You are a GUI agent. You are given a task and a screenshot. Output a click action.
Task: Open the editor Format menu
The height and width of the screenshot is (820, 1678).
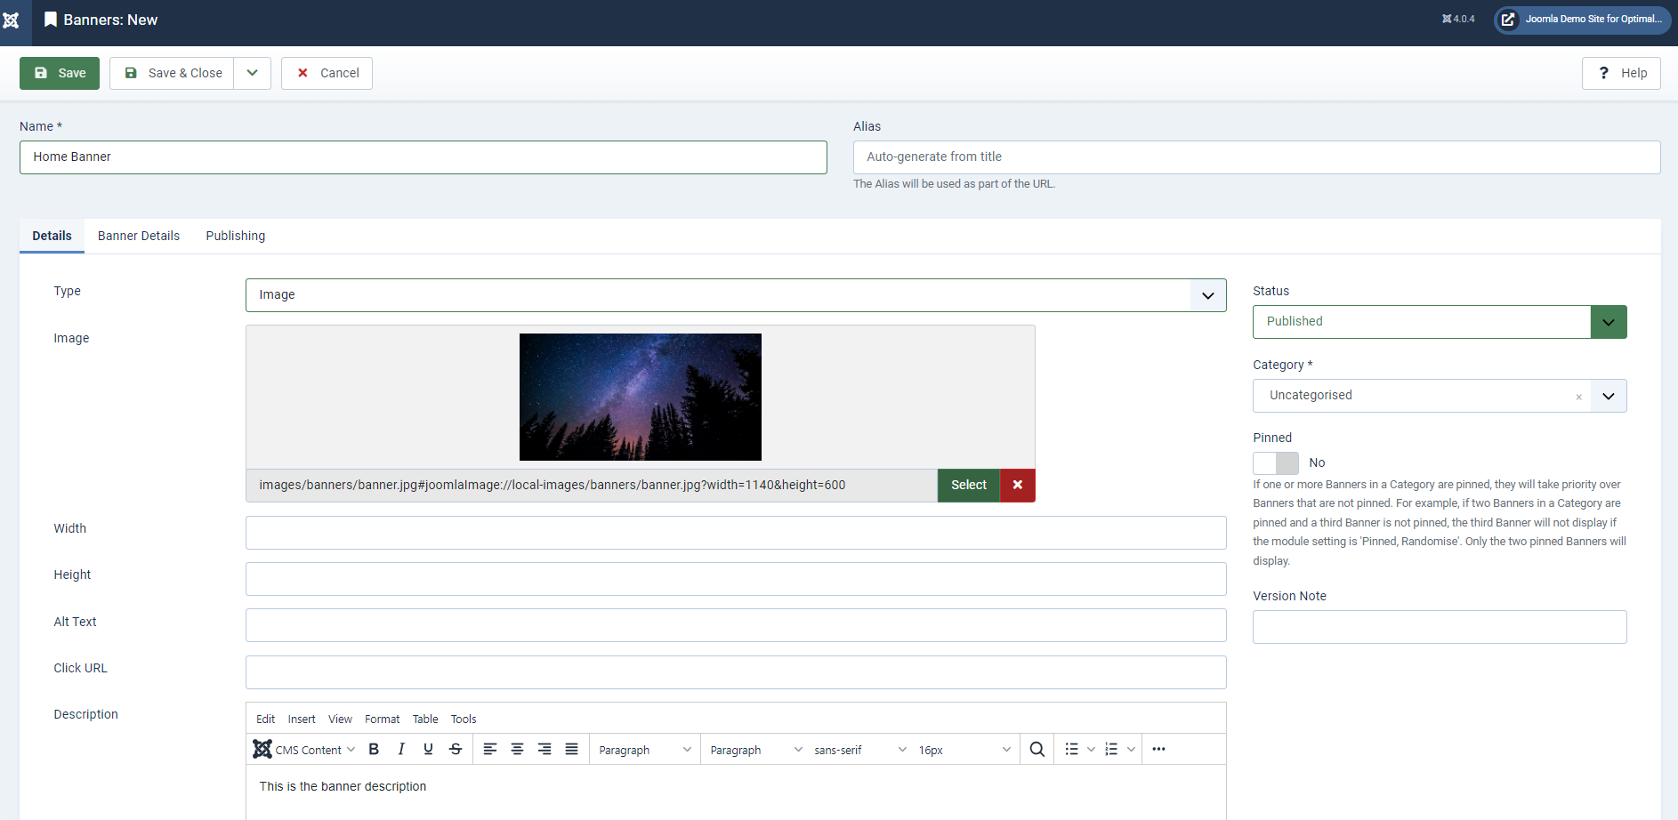tap(383, 719)
